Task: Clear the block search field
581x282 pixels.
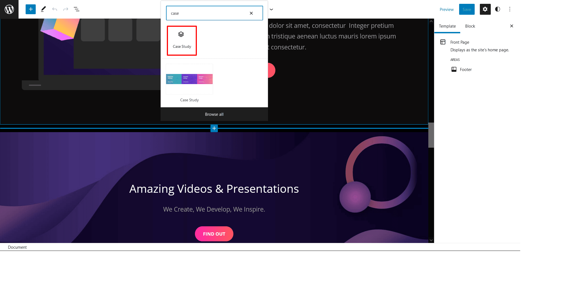Action: (251, 13)
